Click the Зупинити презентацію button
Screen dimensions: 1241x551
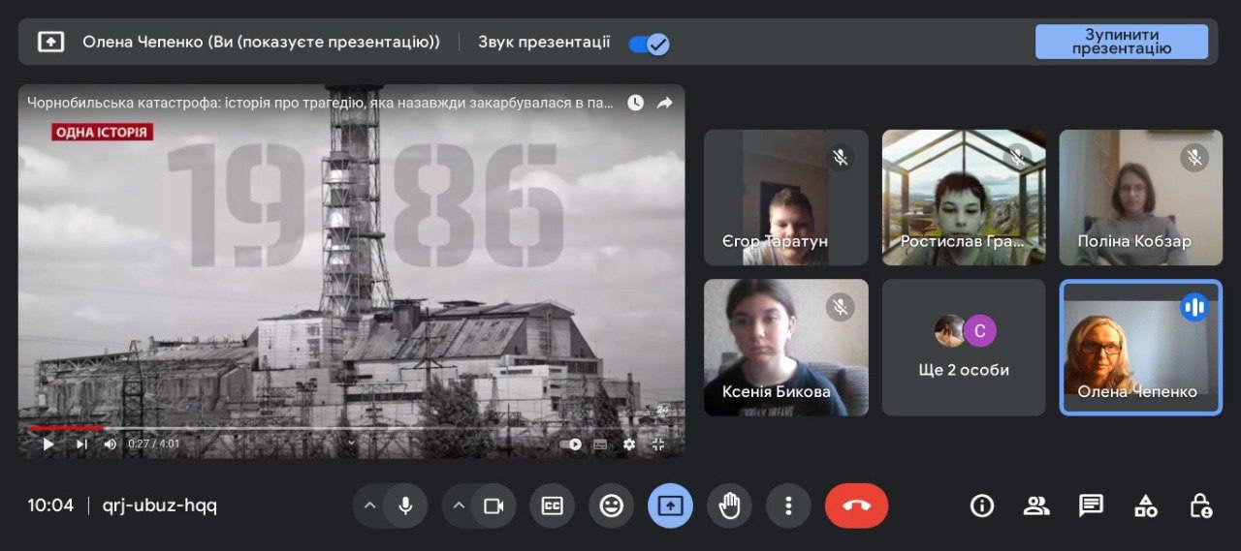coord(1121,42)
